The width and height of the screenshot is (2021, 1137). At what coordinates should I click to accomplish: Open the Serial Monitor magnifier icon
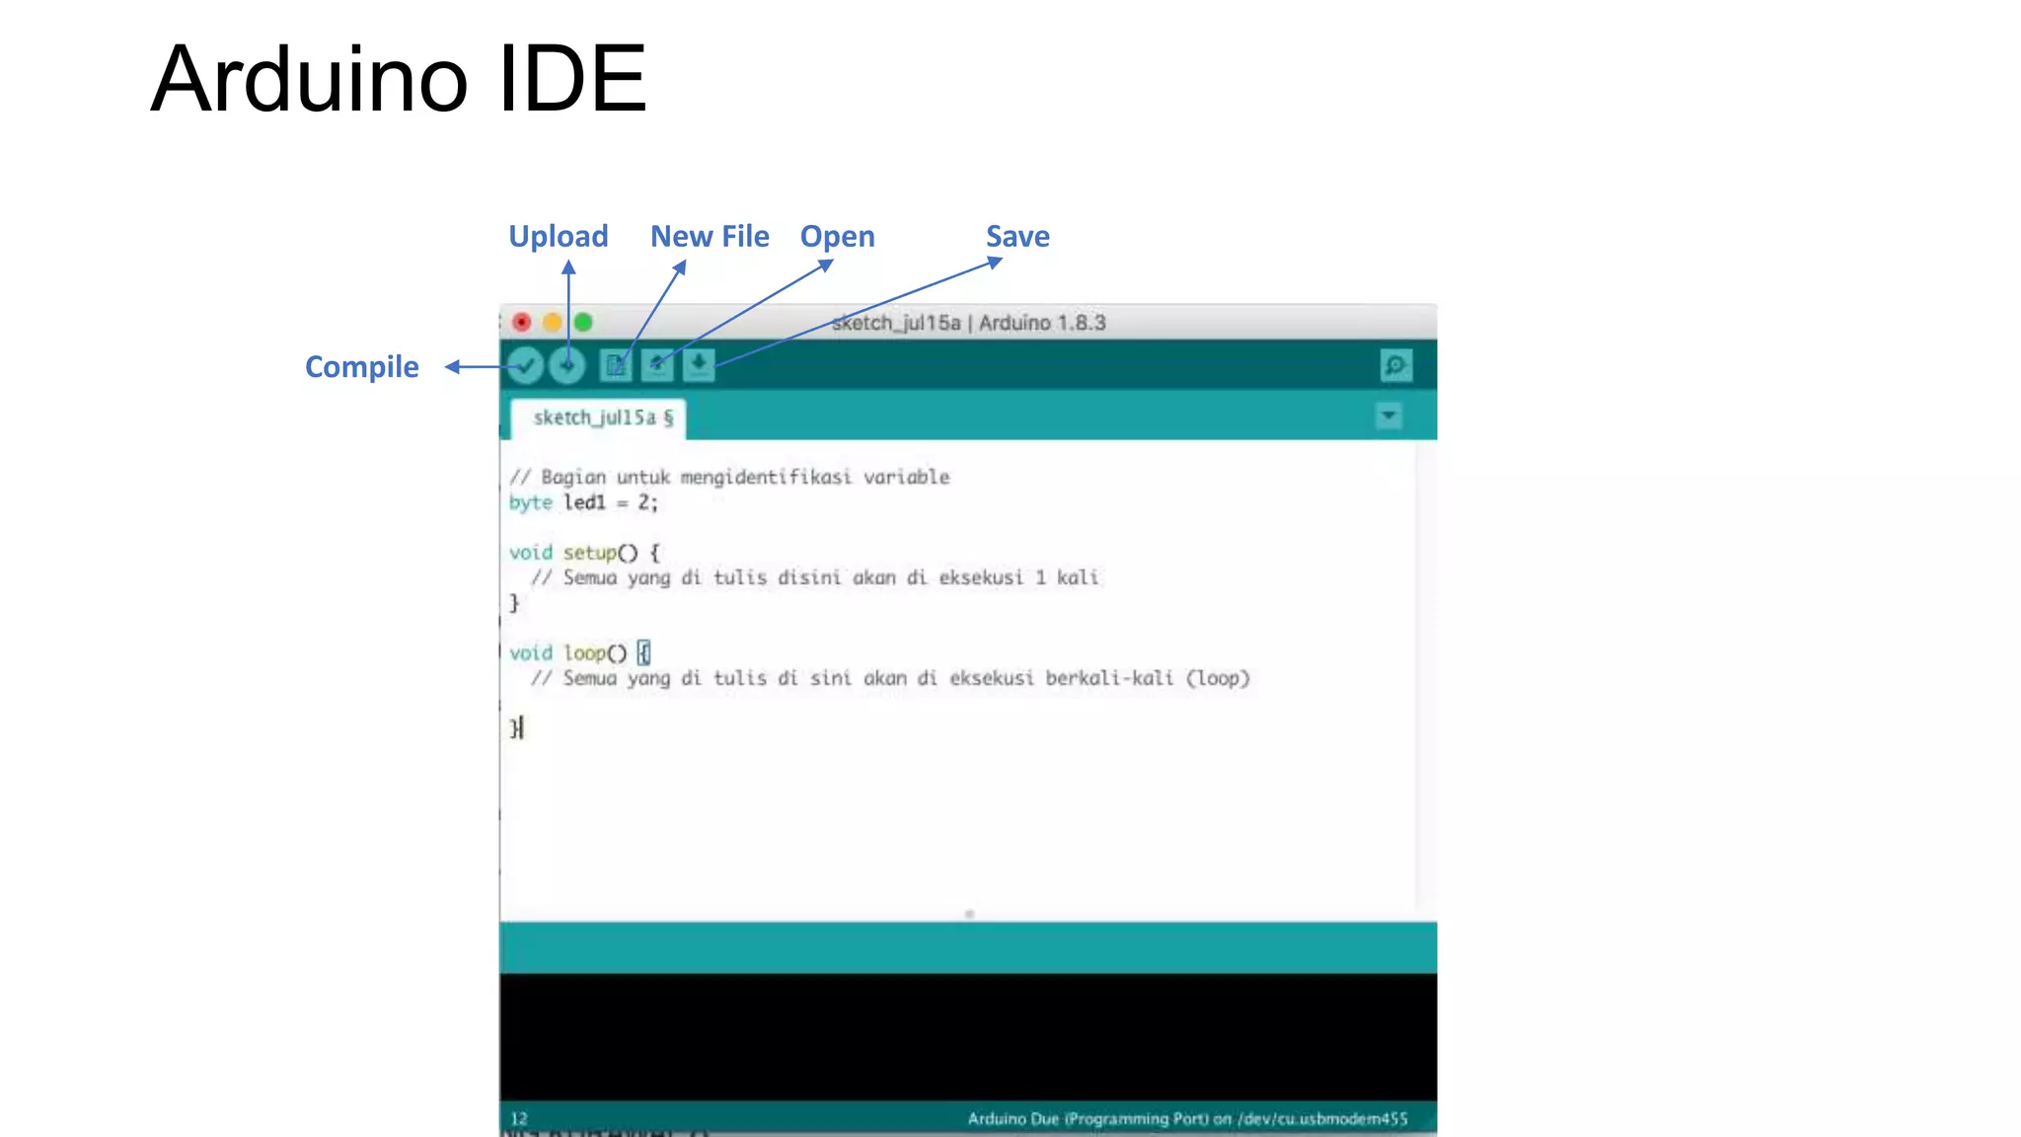click(x=1396, y=365)
